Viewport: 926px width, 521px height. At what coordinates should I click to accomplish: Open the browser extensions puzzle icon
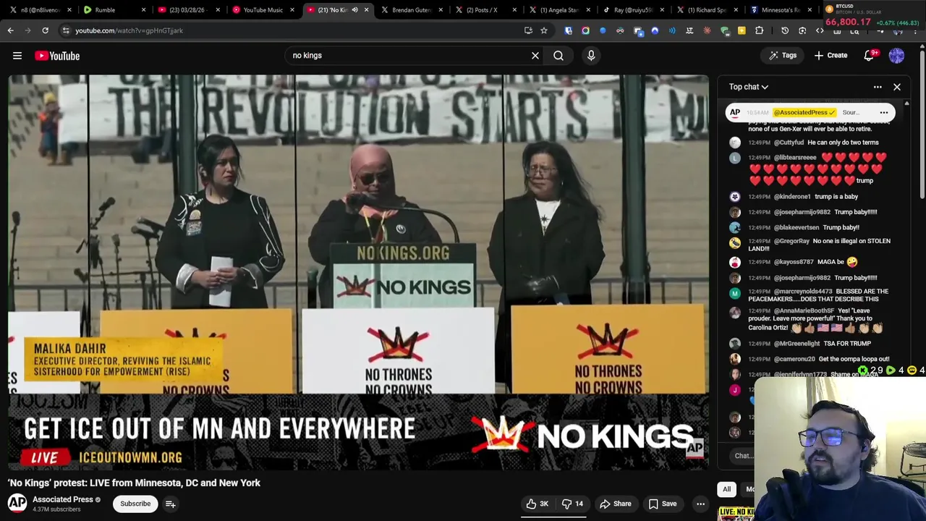click(759, 30)
